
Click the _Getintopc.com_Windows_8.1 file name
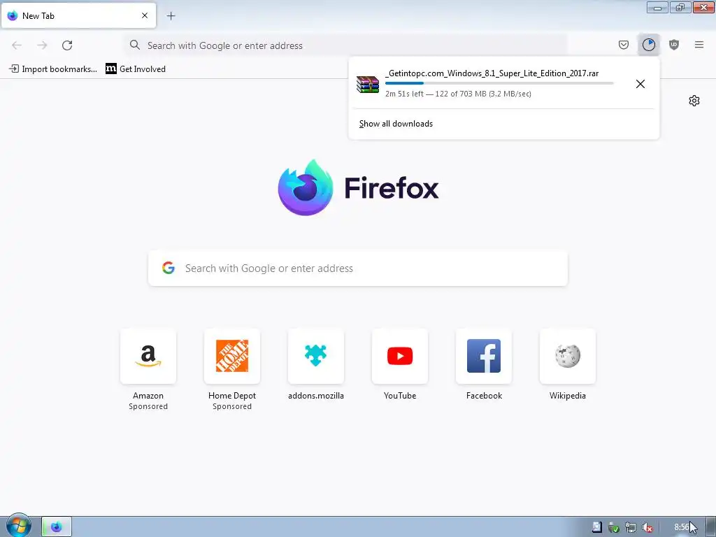[x=492, y=73]
